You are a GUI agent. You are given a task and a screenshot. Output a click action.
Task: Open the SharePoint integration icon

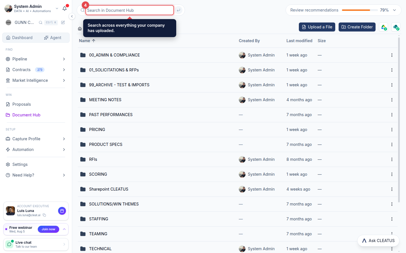click(396, 27)
